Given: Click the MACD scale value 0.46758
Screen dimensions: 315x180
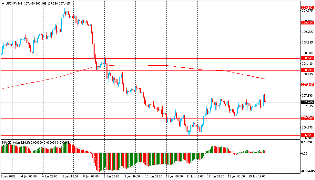Looking at the screenshot, I should [x=307, y=142].
